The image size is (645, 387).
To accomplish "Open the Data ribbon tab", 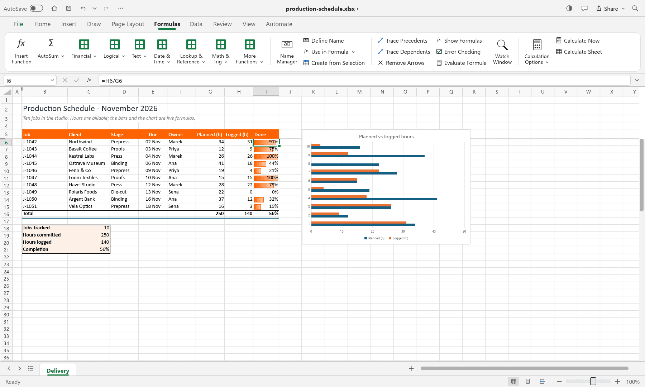I will (x=196, y=24).
